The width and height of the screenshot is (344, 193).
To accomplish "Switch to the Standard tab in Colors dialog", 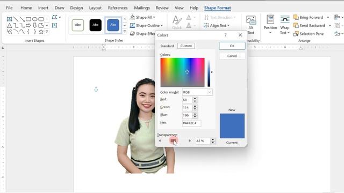I will pos(167,46).
